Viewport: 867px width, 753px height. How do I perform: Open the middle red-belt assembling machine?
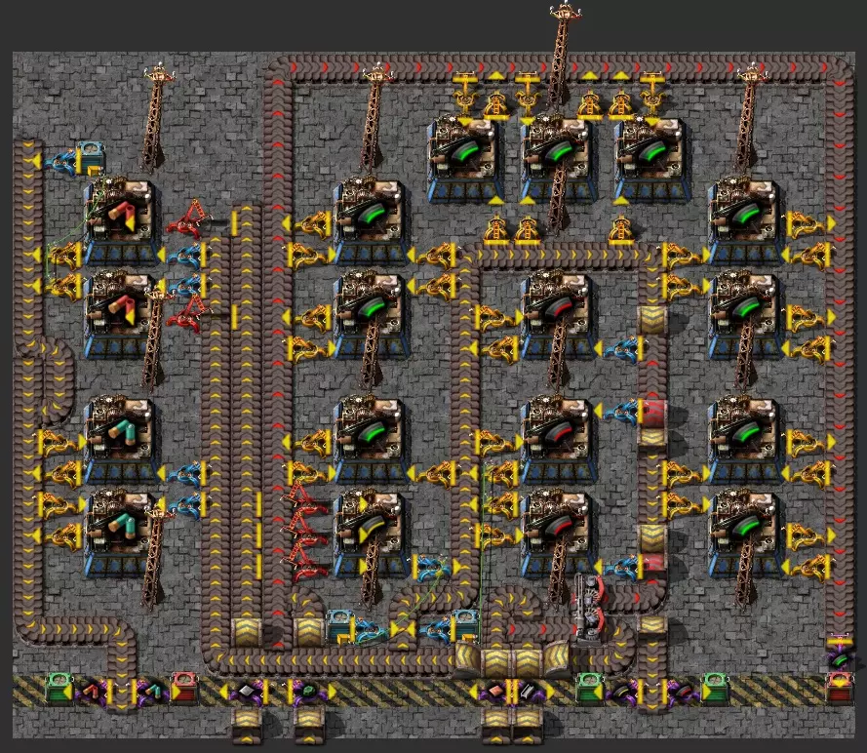click(x=559, y=440)
